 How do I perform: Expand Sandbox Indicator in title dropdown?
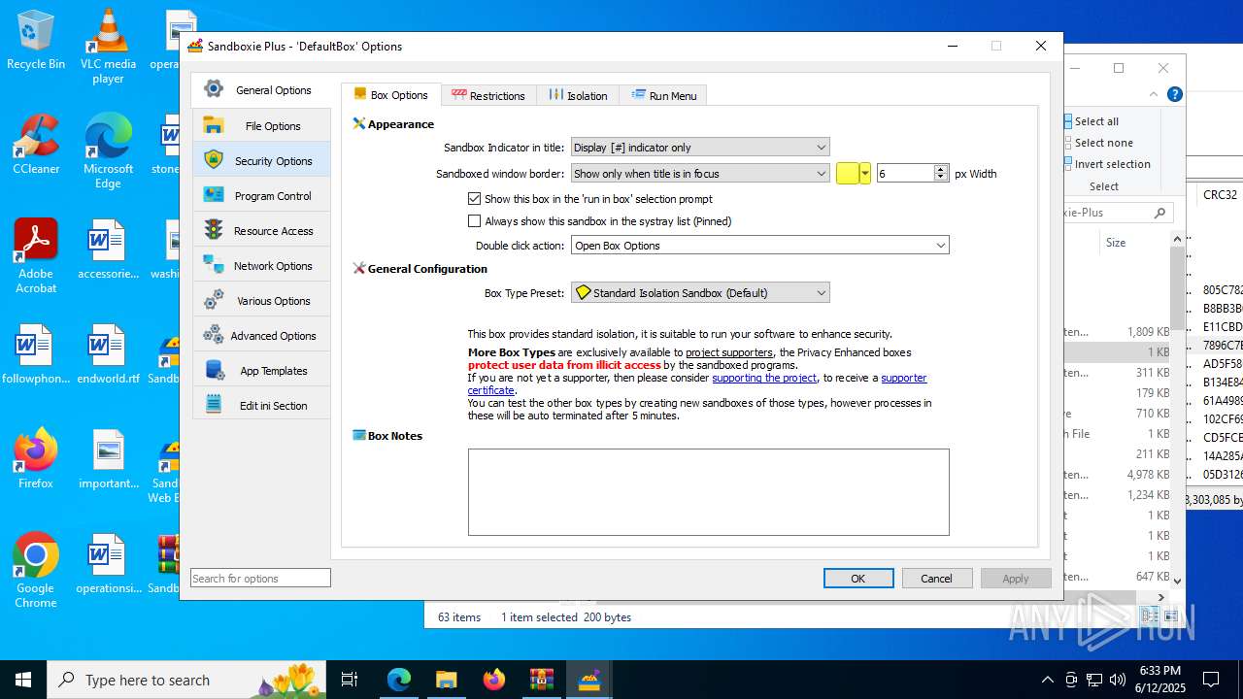[x=700, y=148]
